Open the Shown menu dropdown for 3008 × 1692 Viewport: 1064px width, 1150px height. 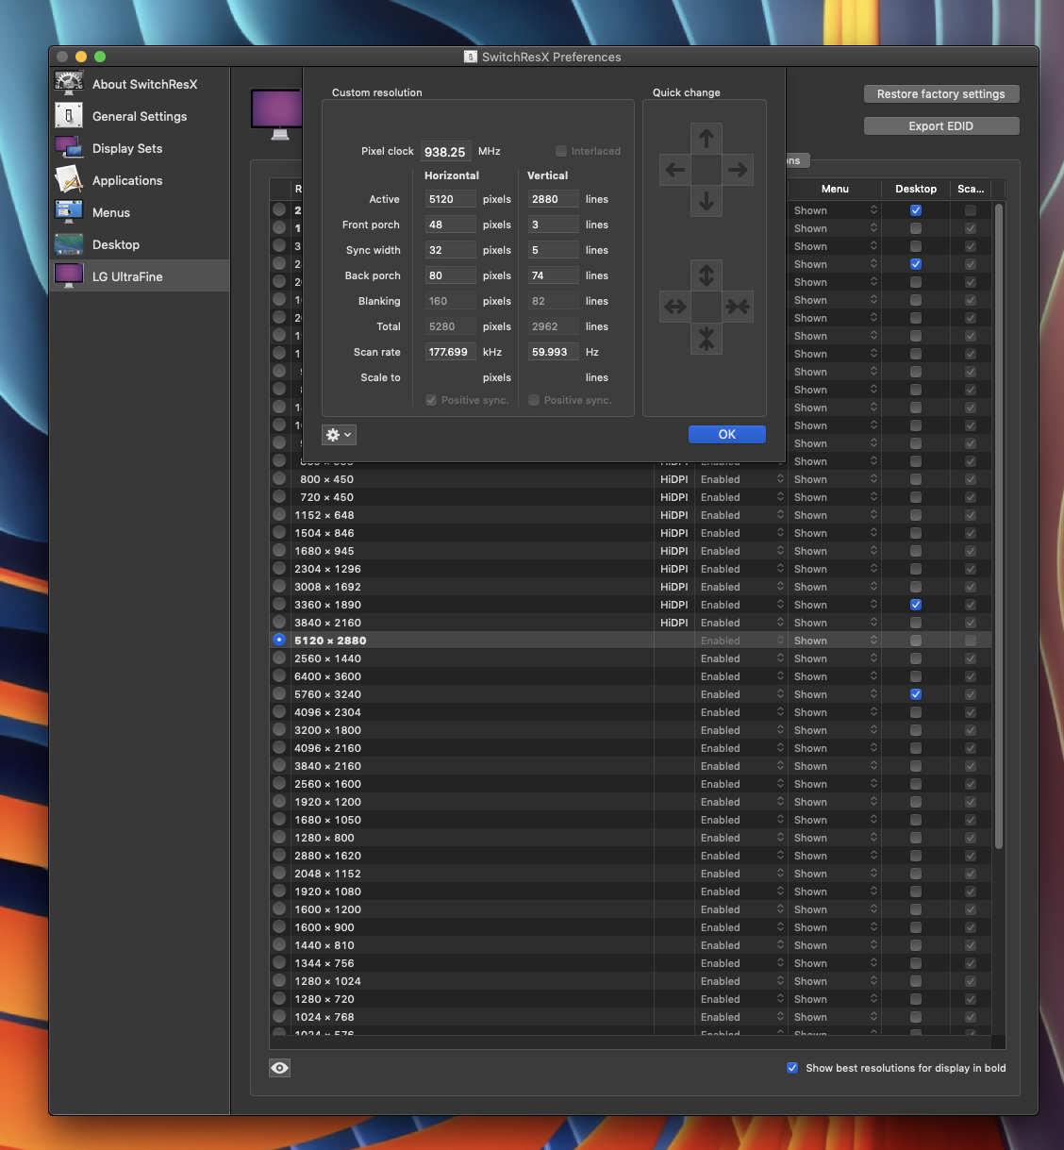[x=835, y=587]
